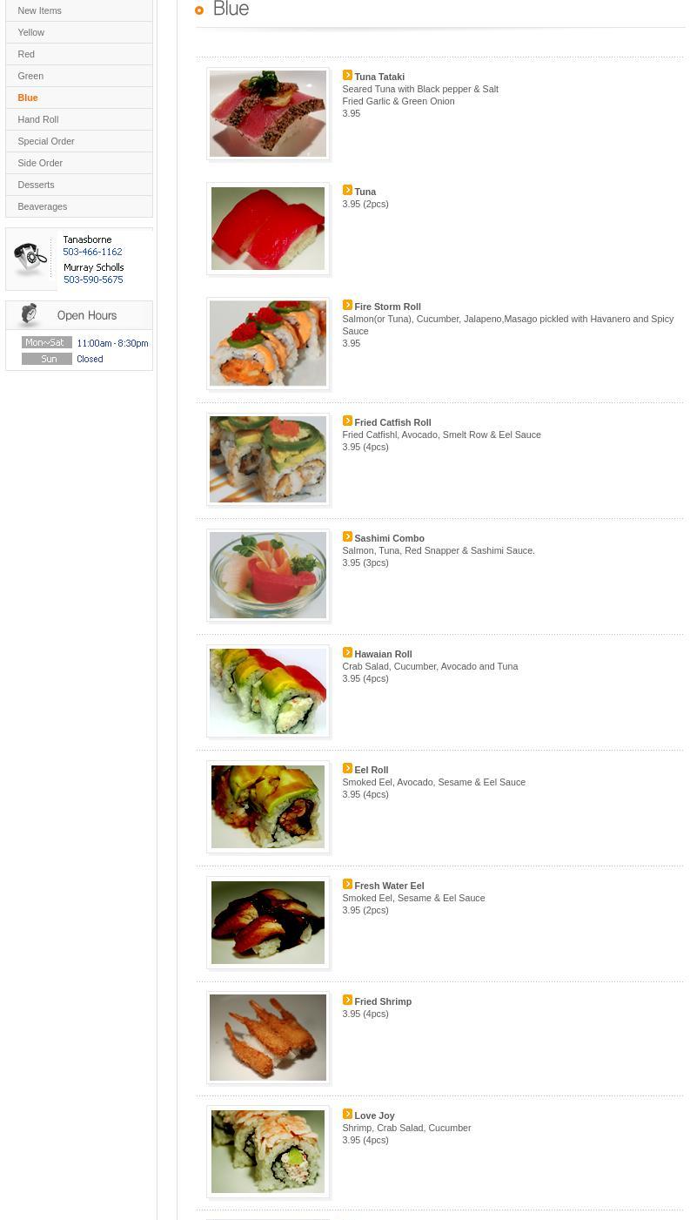This screenshot has width=690, height=1220.
Task: Go to the Hand Roll category
Action: [79, 119]
